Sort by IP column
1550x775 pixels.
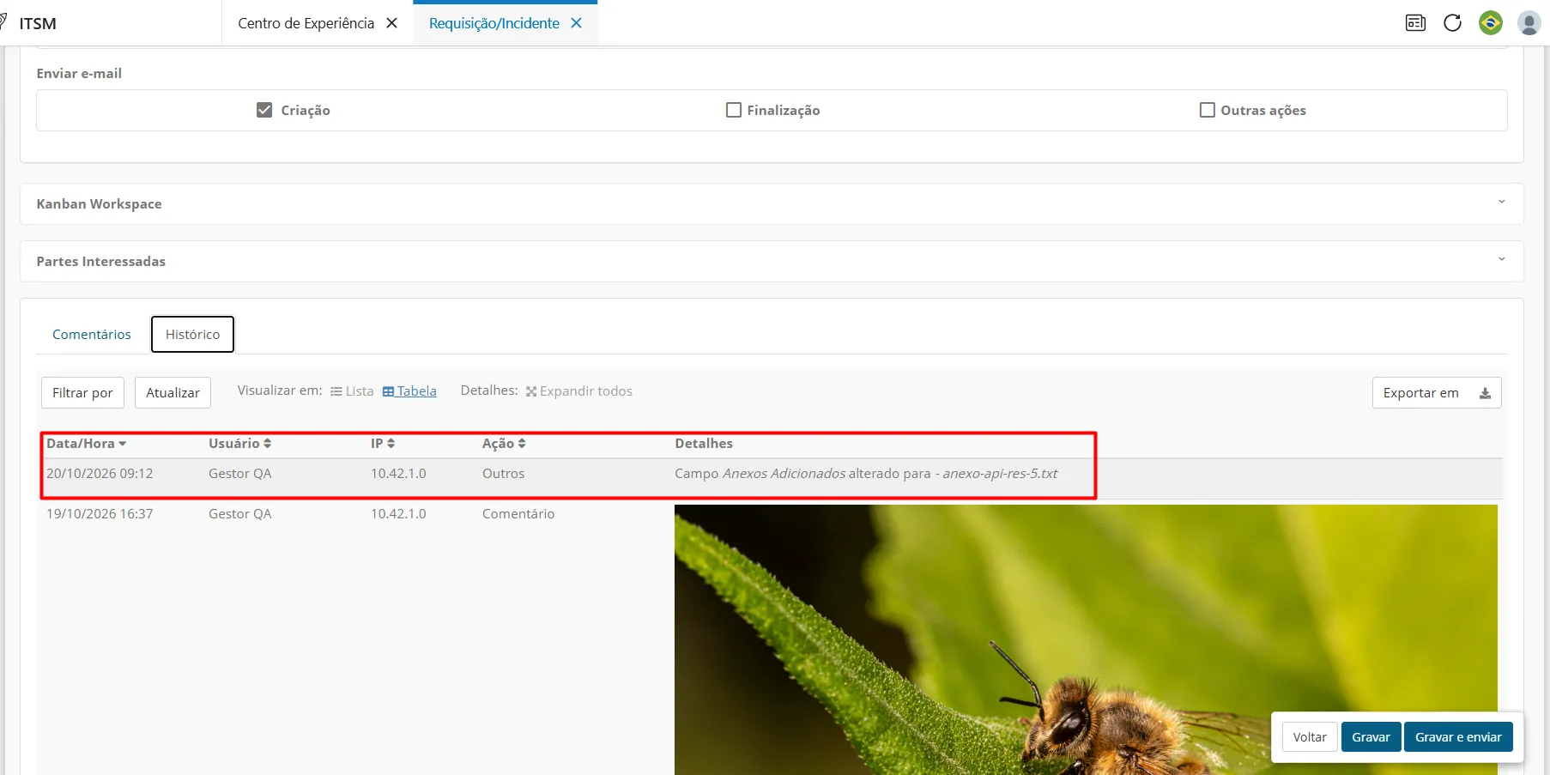tap(383, 444)
